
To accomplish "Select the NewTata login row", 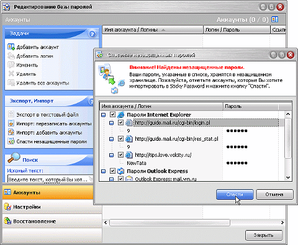I will (x=137, y=163).
